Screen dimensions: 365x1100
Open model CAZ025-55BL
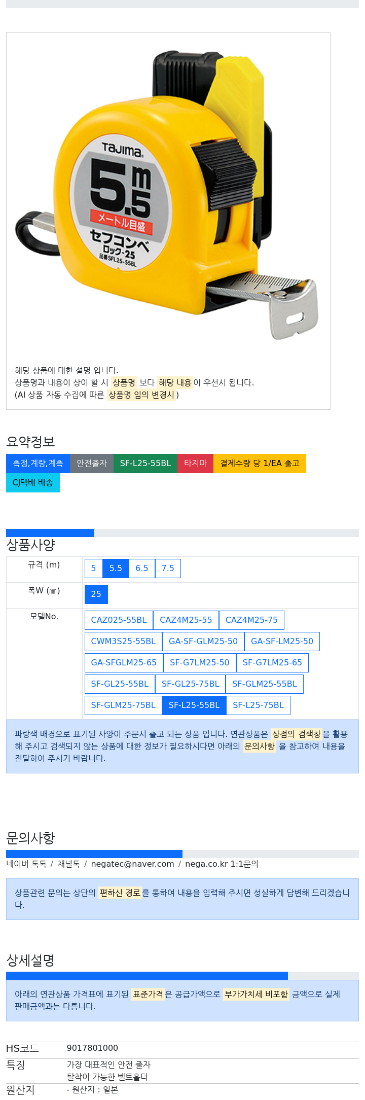(119, 620)
